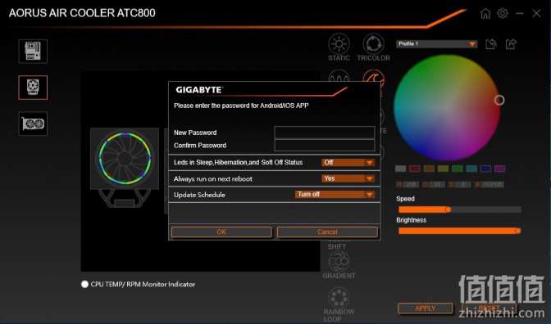Viewport: 551px width, 324px height.
Task: Enable CPU TEMP/RPM Monitor Indicator
Action: coord(84,284)
